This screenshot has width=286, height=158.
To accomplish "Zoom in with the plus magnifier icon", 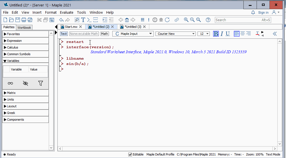I will [x=186, y=20].
